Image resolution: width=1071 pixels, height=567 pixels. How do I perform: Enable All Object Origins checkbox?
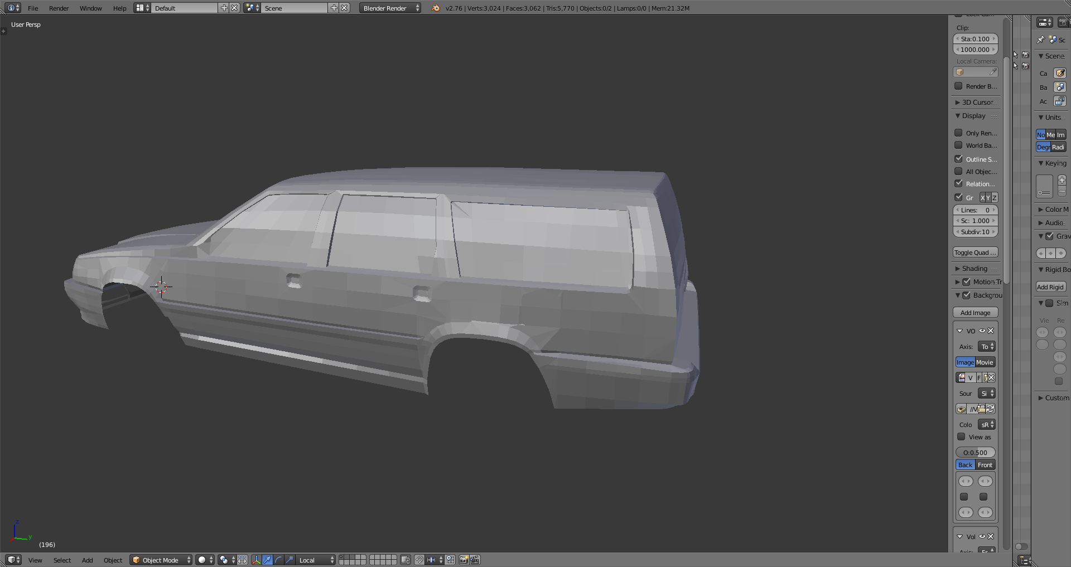pos(958,171)
